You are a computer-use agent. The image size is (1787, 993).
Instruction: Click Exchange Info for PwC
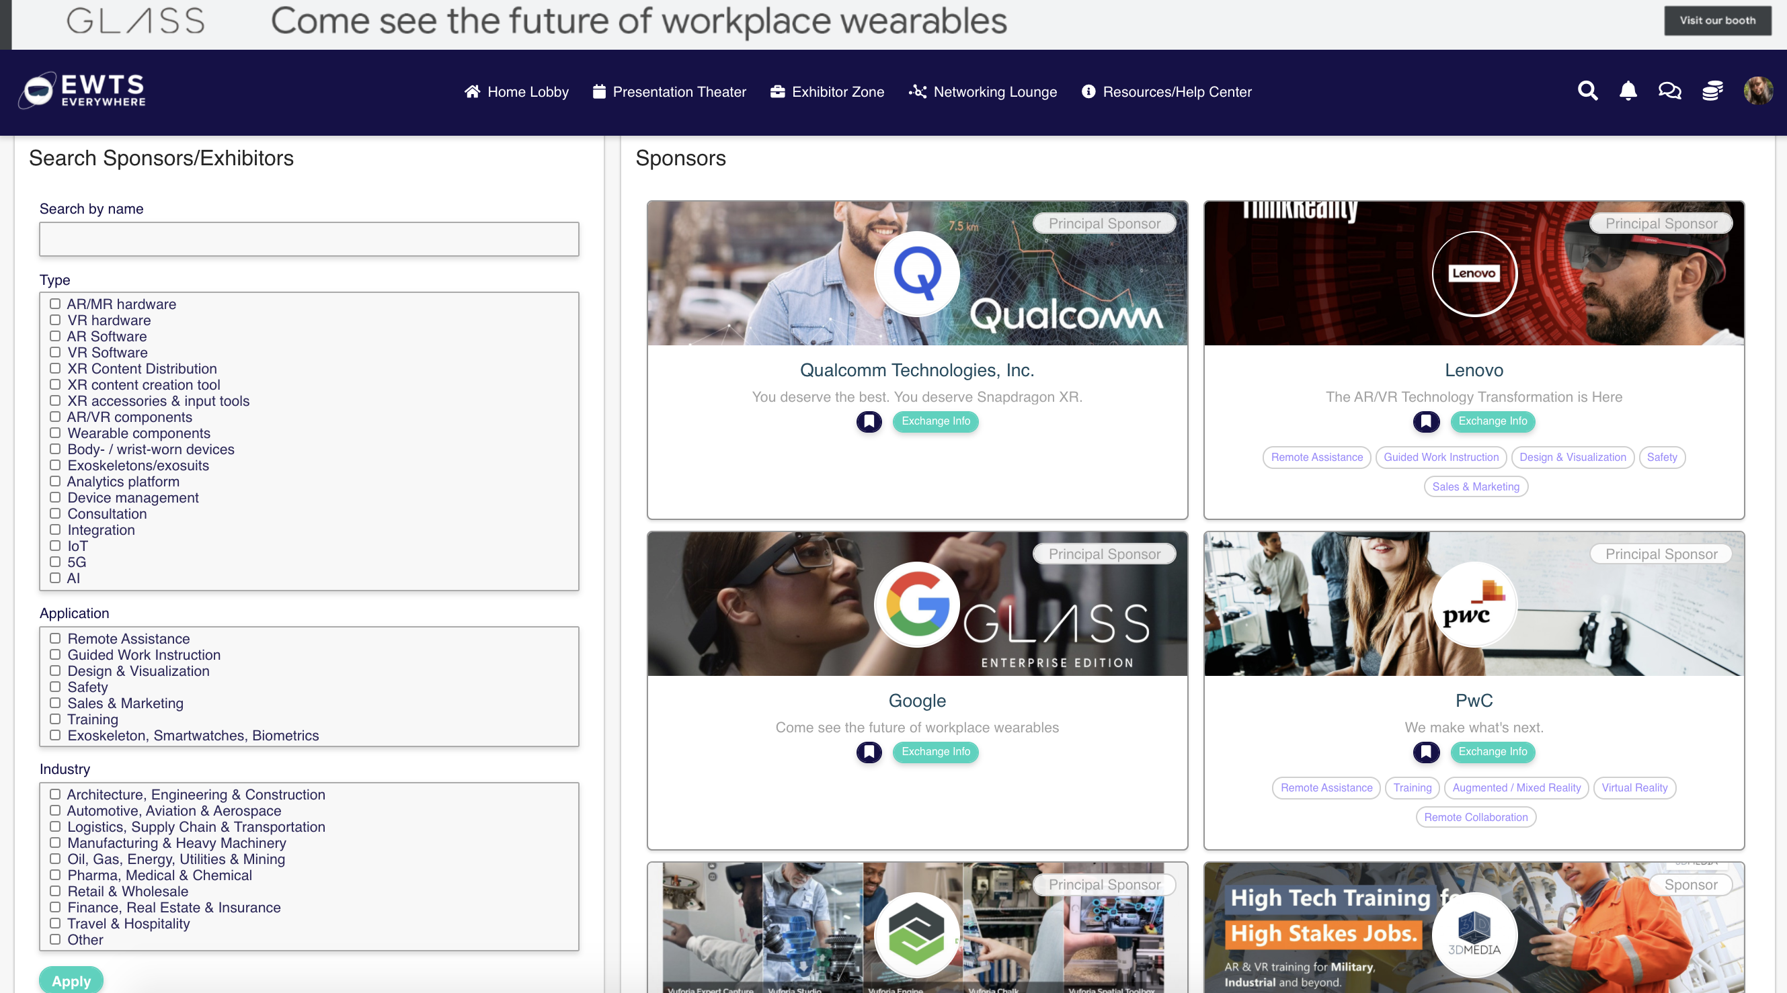coord(1492,752)
